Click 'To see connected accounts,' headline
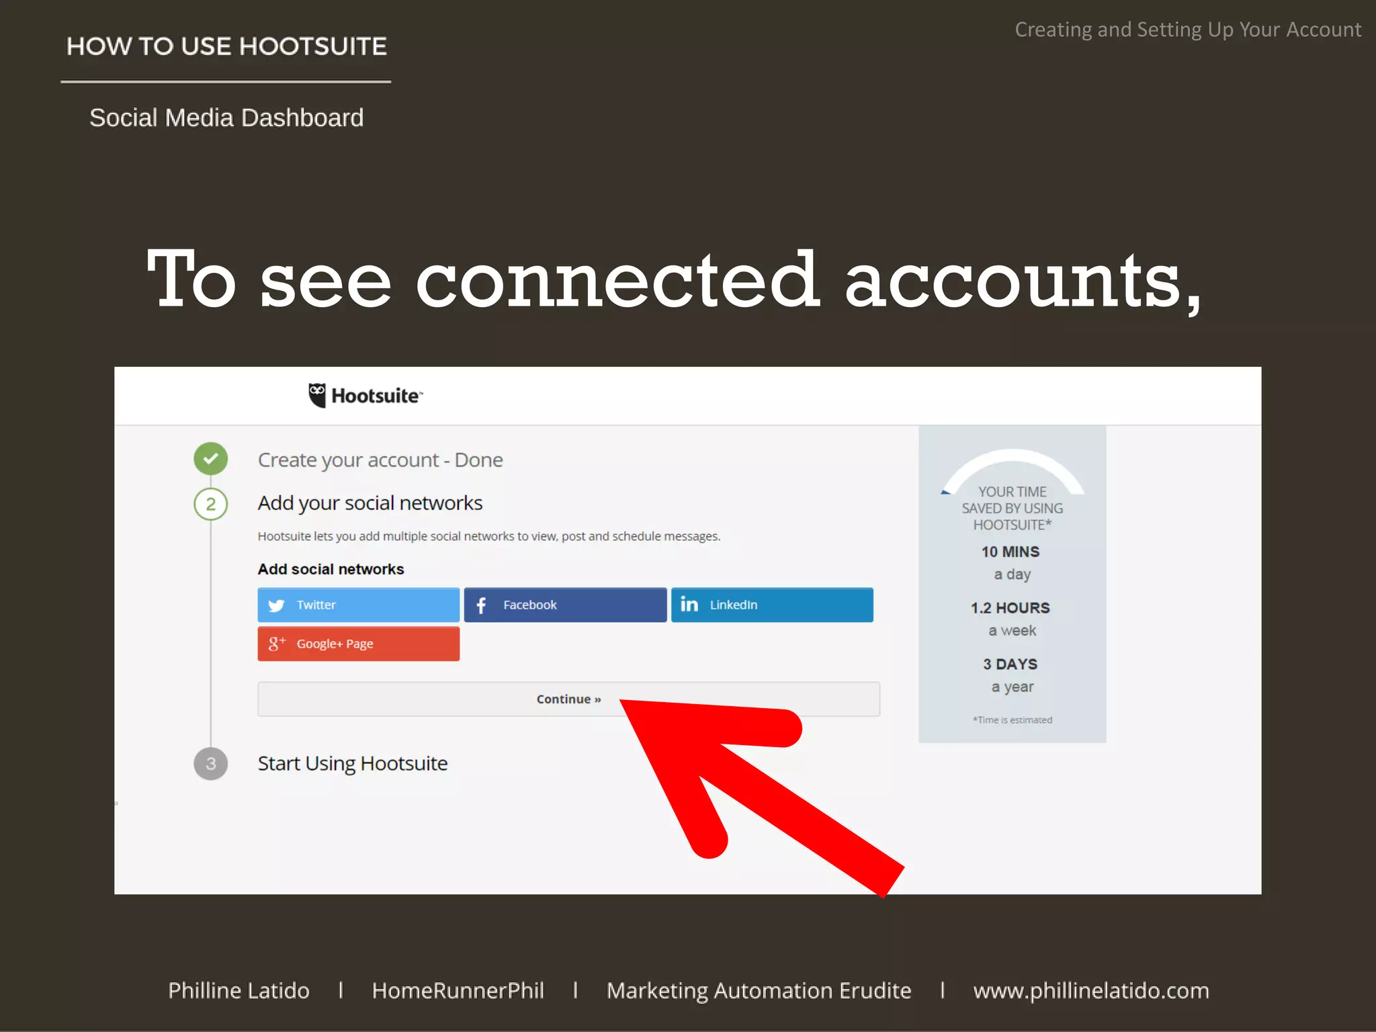 coord(674,280)
